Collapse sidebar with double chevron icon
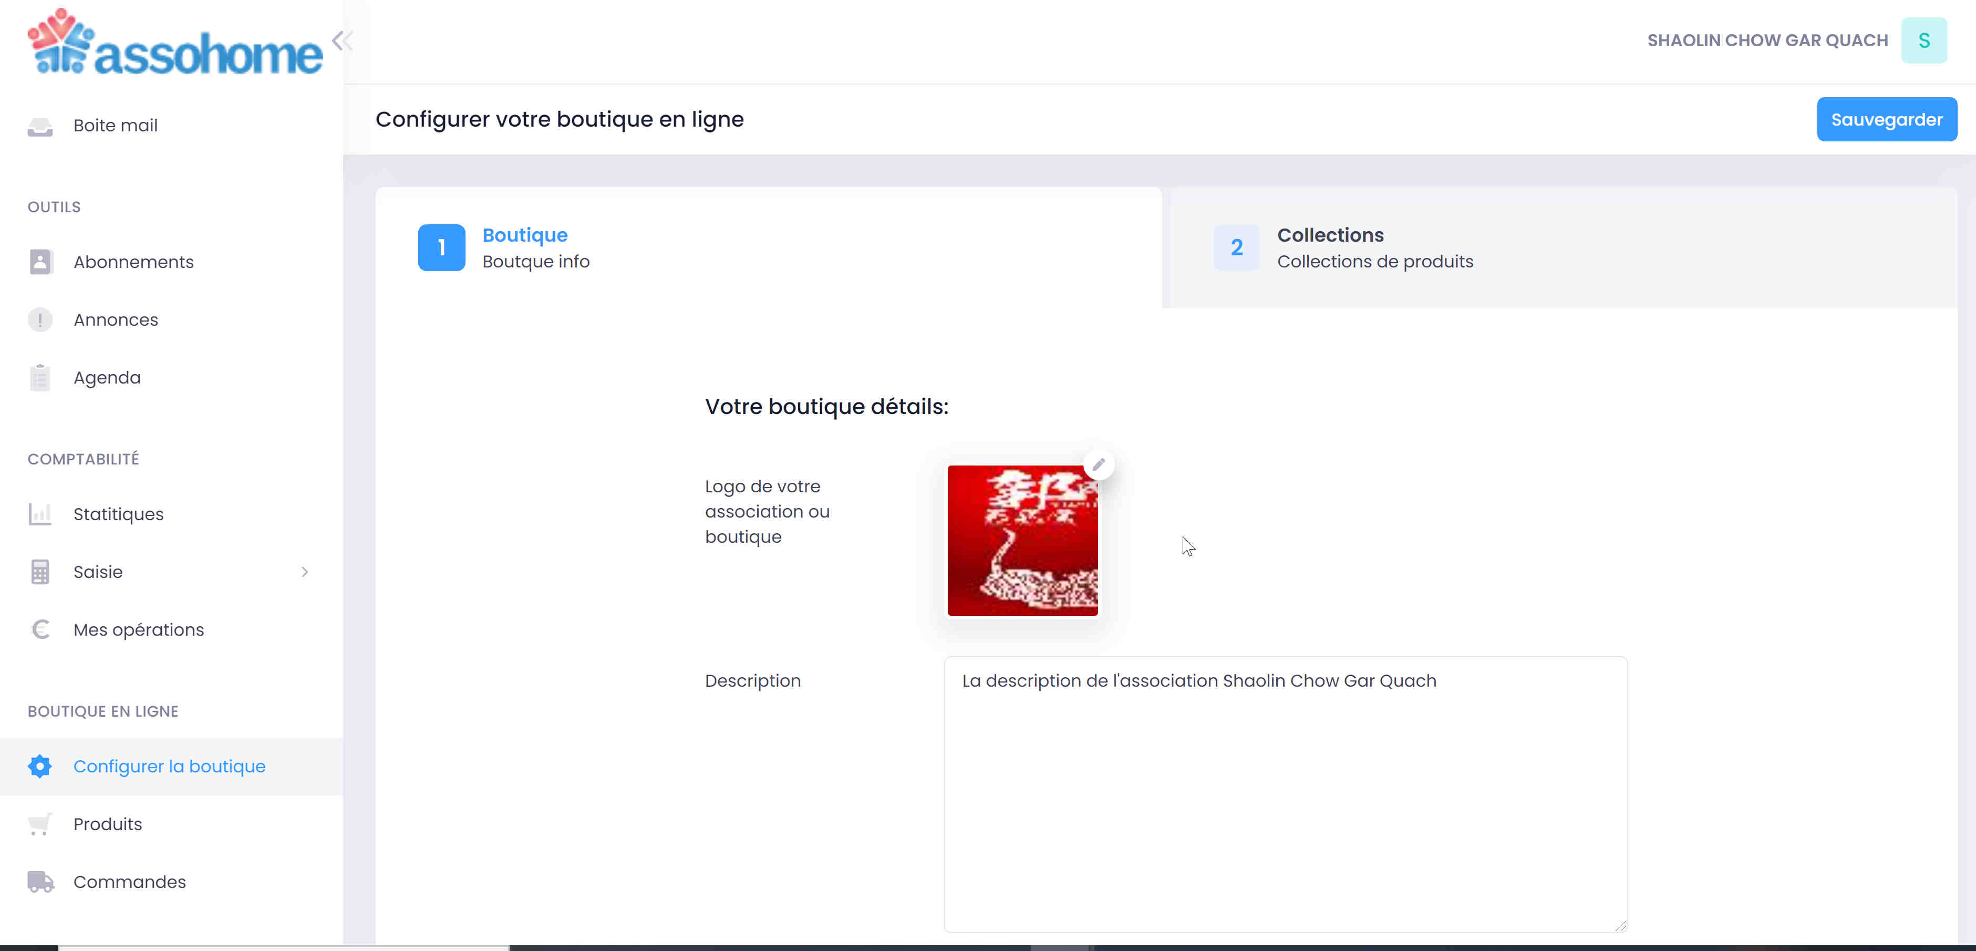 [342, 40]
